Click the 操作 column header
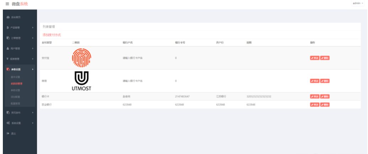368x154 pixels. pyautogui.click(x=313, y=43)
